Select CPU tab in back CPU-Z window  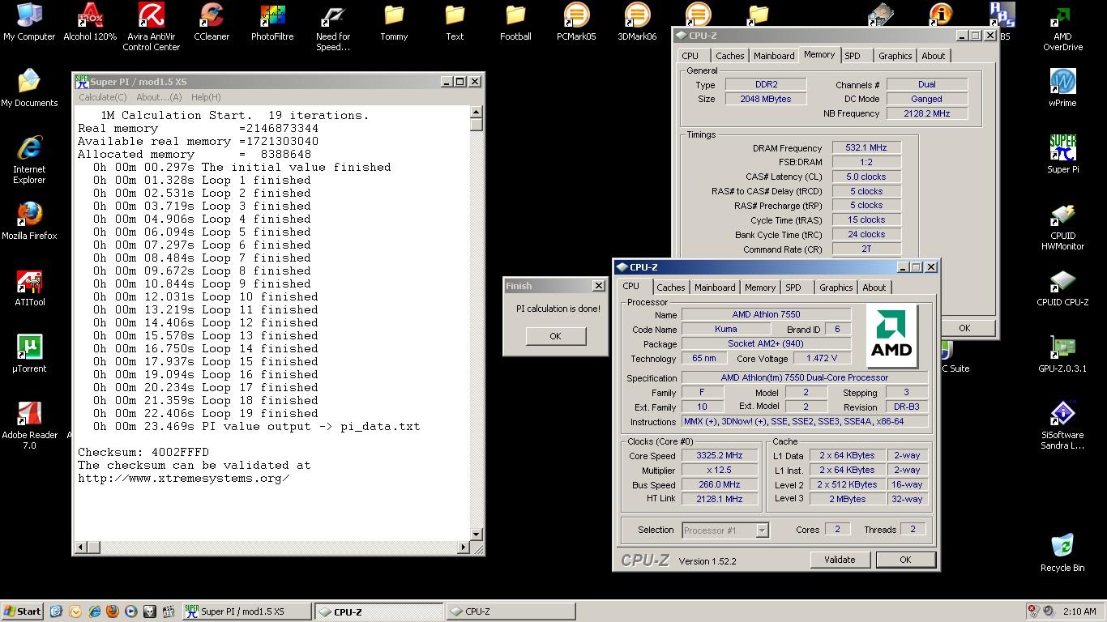690,56
